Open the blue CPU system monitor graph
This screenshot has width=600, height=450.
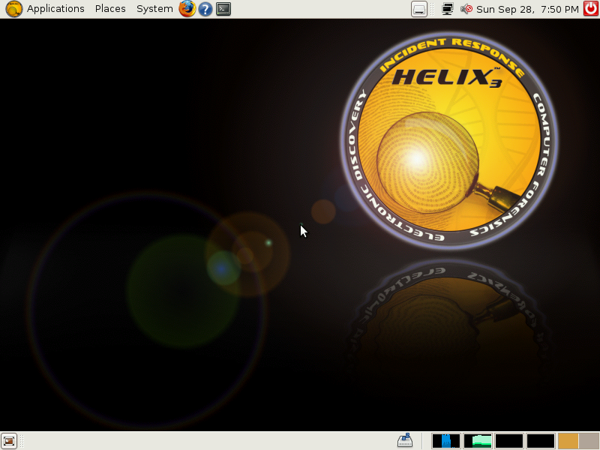(446, 441)
